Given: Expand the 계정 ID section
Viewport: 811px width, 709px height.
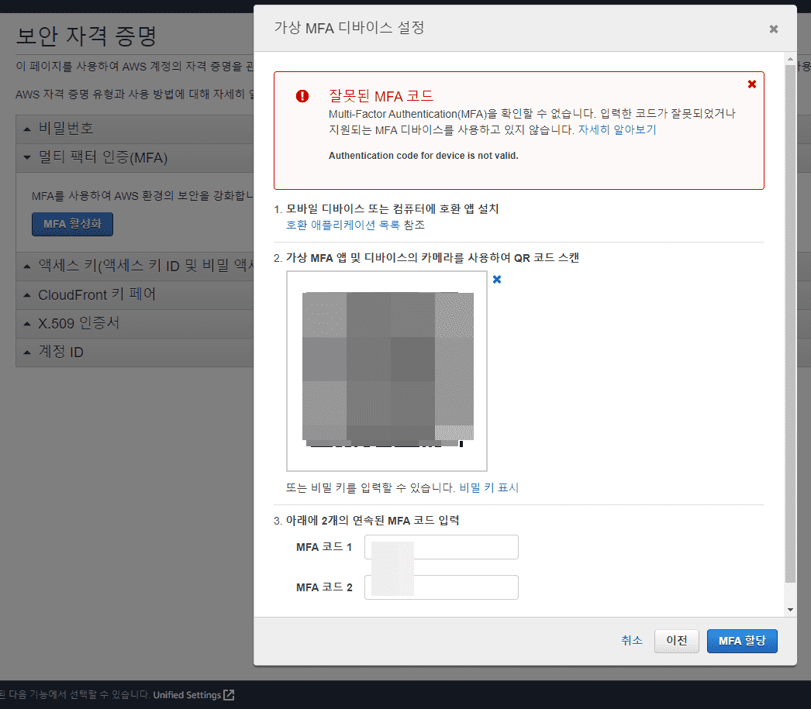Looking at the screenshot, I should click(x=134, y=352).
